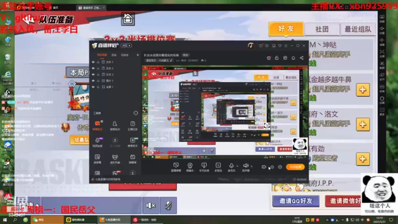
Task: Invite 金越多越牛鼻 with the plus button
Action: pos(363,90)
